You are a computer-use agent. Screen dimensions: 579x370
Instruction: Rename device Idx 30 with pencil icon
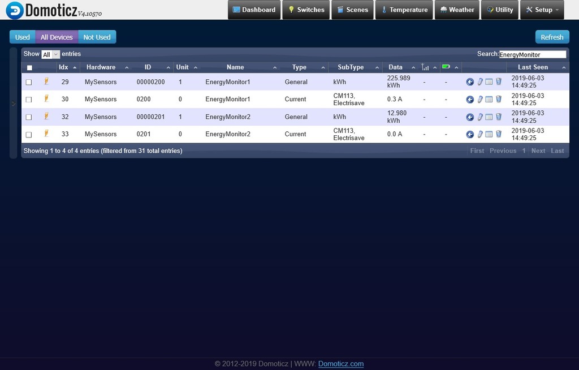(479, 99)
